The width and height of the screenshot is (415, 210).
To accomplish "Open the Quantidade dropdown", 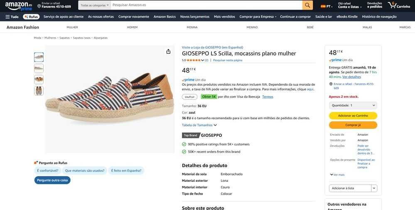I will point(353,105).
